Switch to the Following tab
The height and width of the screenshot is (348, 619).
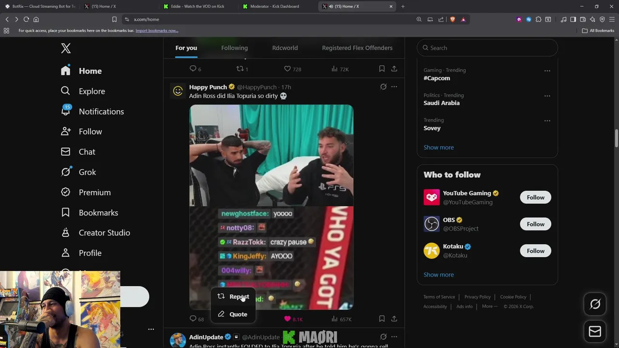coord(235,48)
